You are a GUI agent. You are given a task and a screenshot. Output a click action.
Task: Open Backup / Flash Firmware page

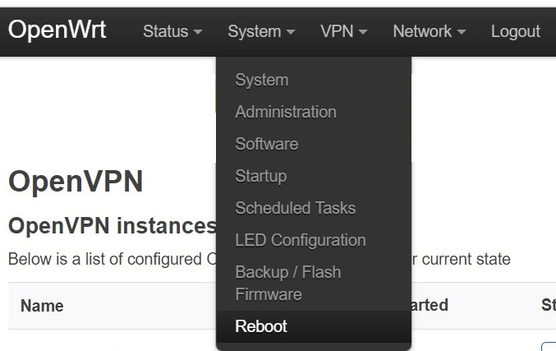(x=287, y=283)
